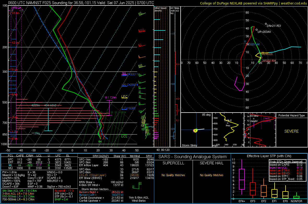Click the 'Wind Speed (knots)' panel heading

[161, 9]
